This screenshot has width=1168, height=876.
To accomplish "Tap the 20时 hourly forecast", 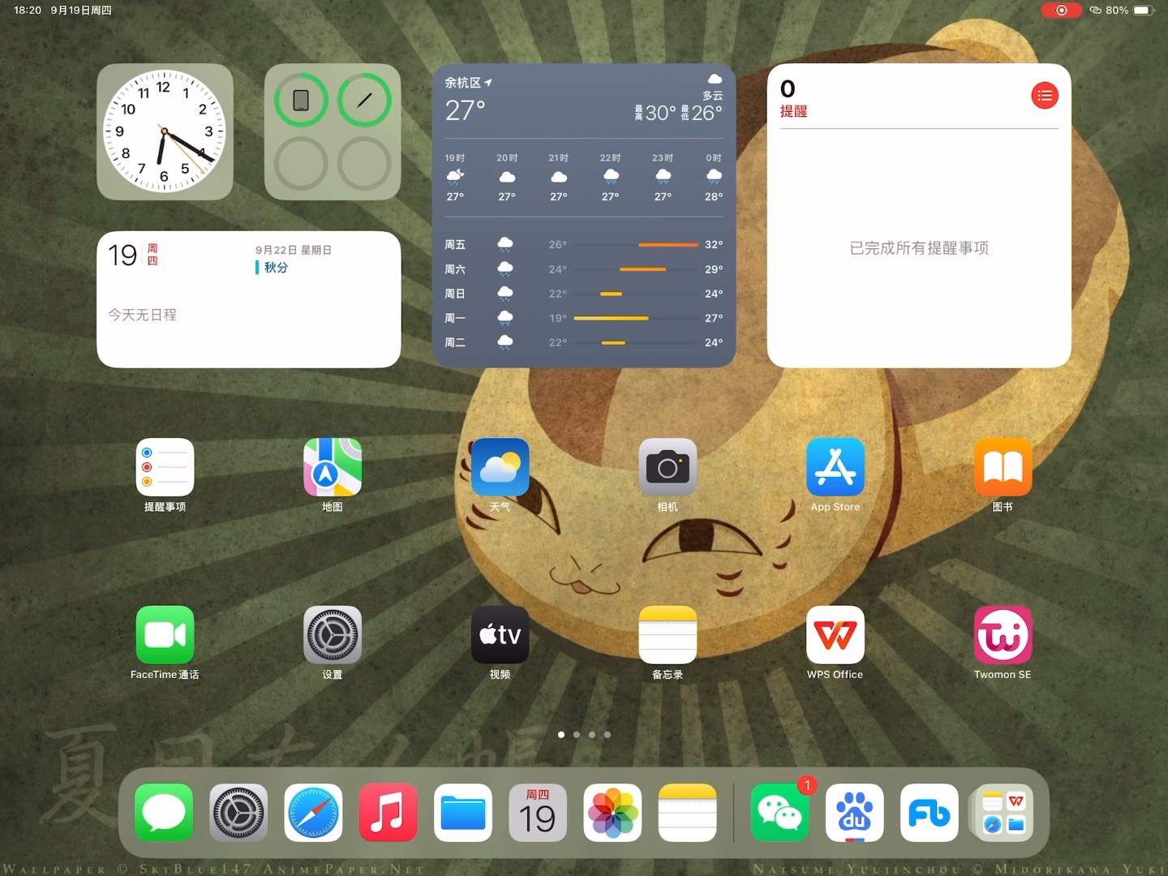I will coord(507,177).
